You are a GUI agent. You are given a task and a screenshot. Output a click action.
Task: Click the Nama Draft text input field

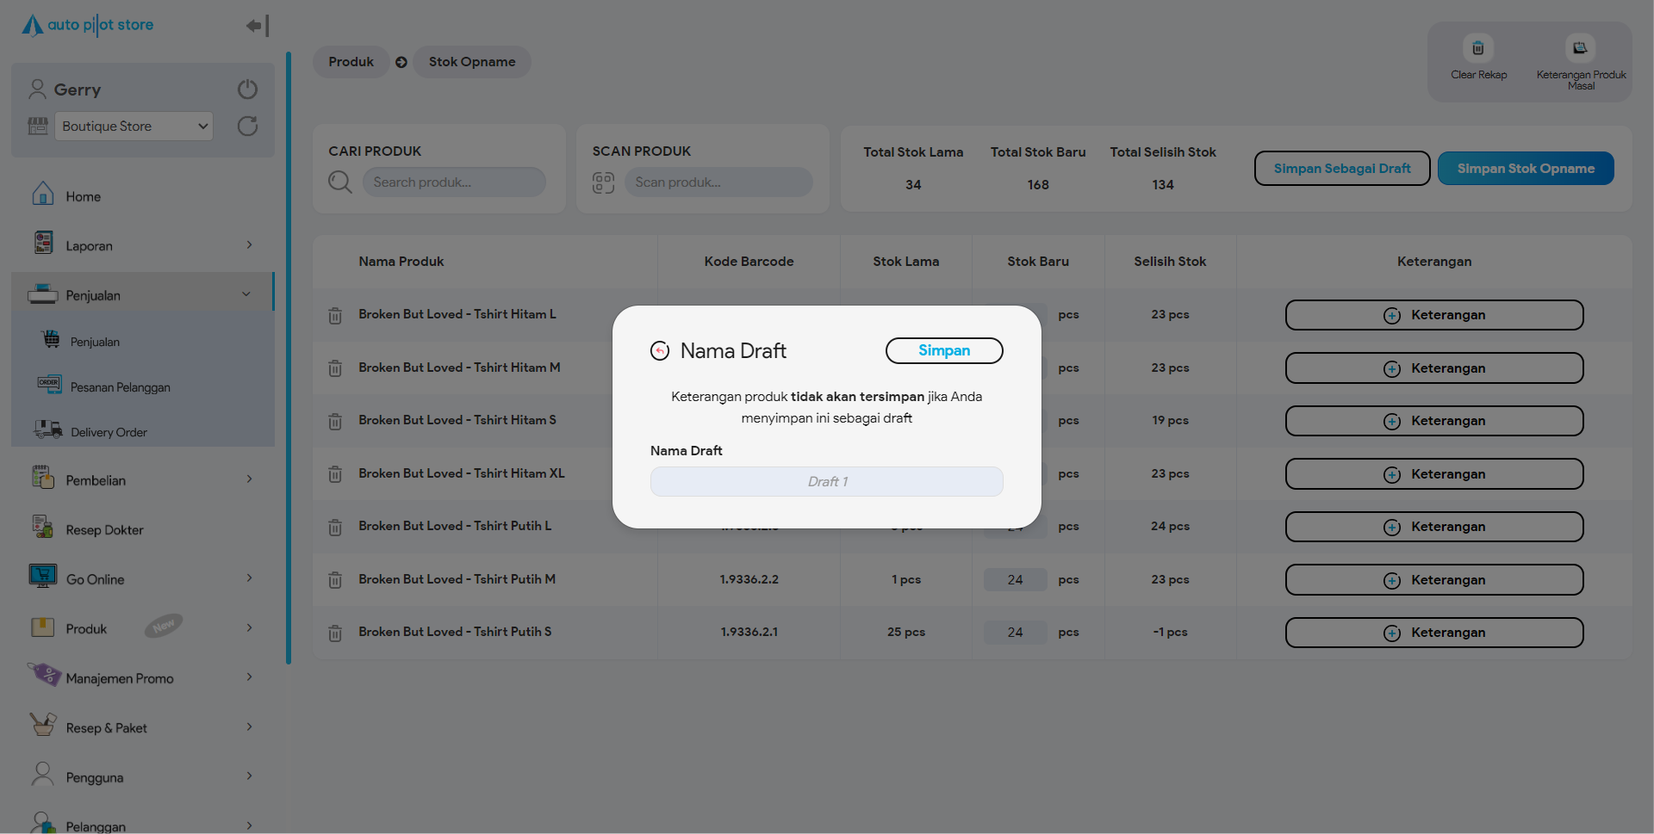coord(826,482)
